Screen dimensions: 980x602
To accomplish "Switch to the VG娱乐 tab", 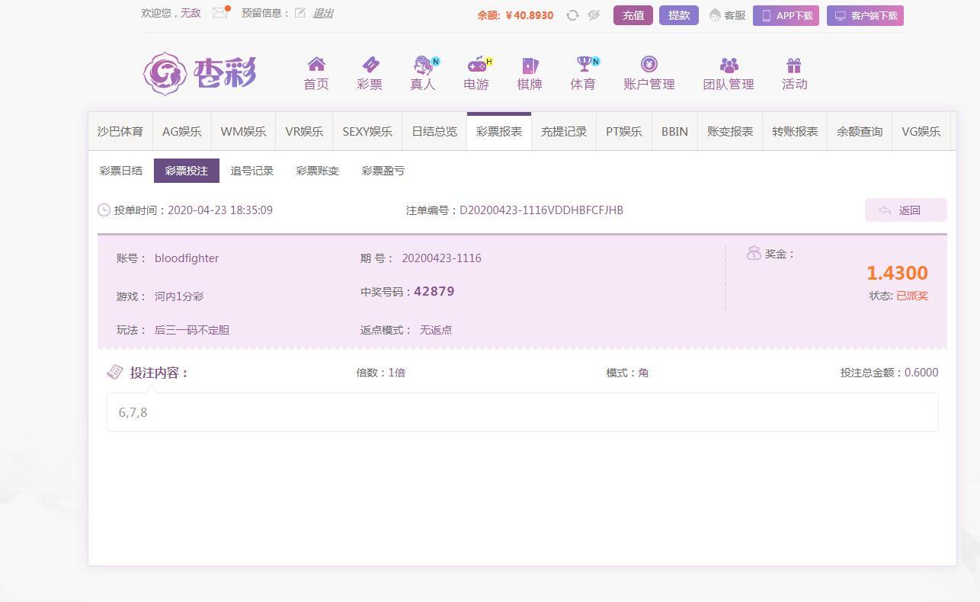I will (921, 131).
